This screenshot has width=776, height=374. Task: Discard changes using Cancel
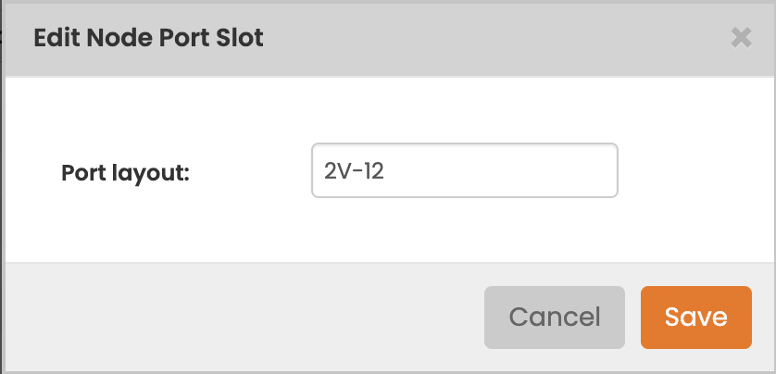pyautogui.click(x=555, y=317)
